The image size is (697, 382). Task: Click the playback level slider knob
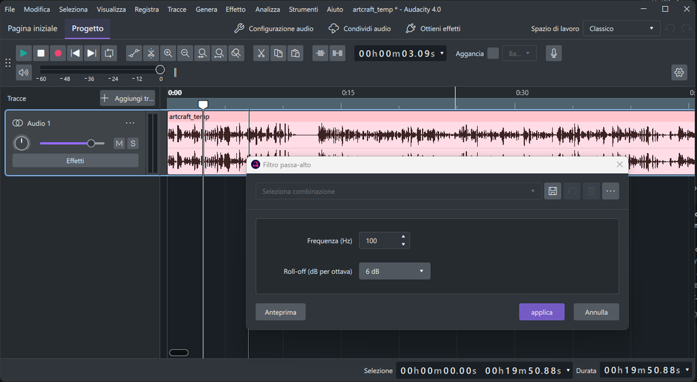[x=160, y=69]
